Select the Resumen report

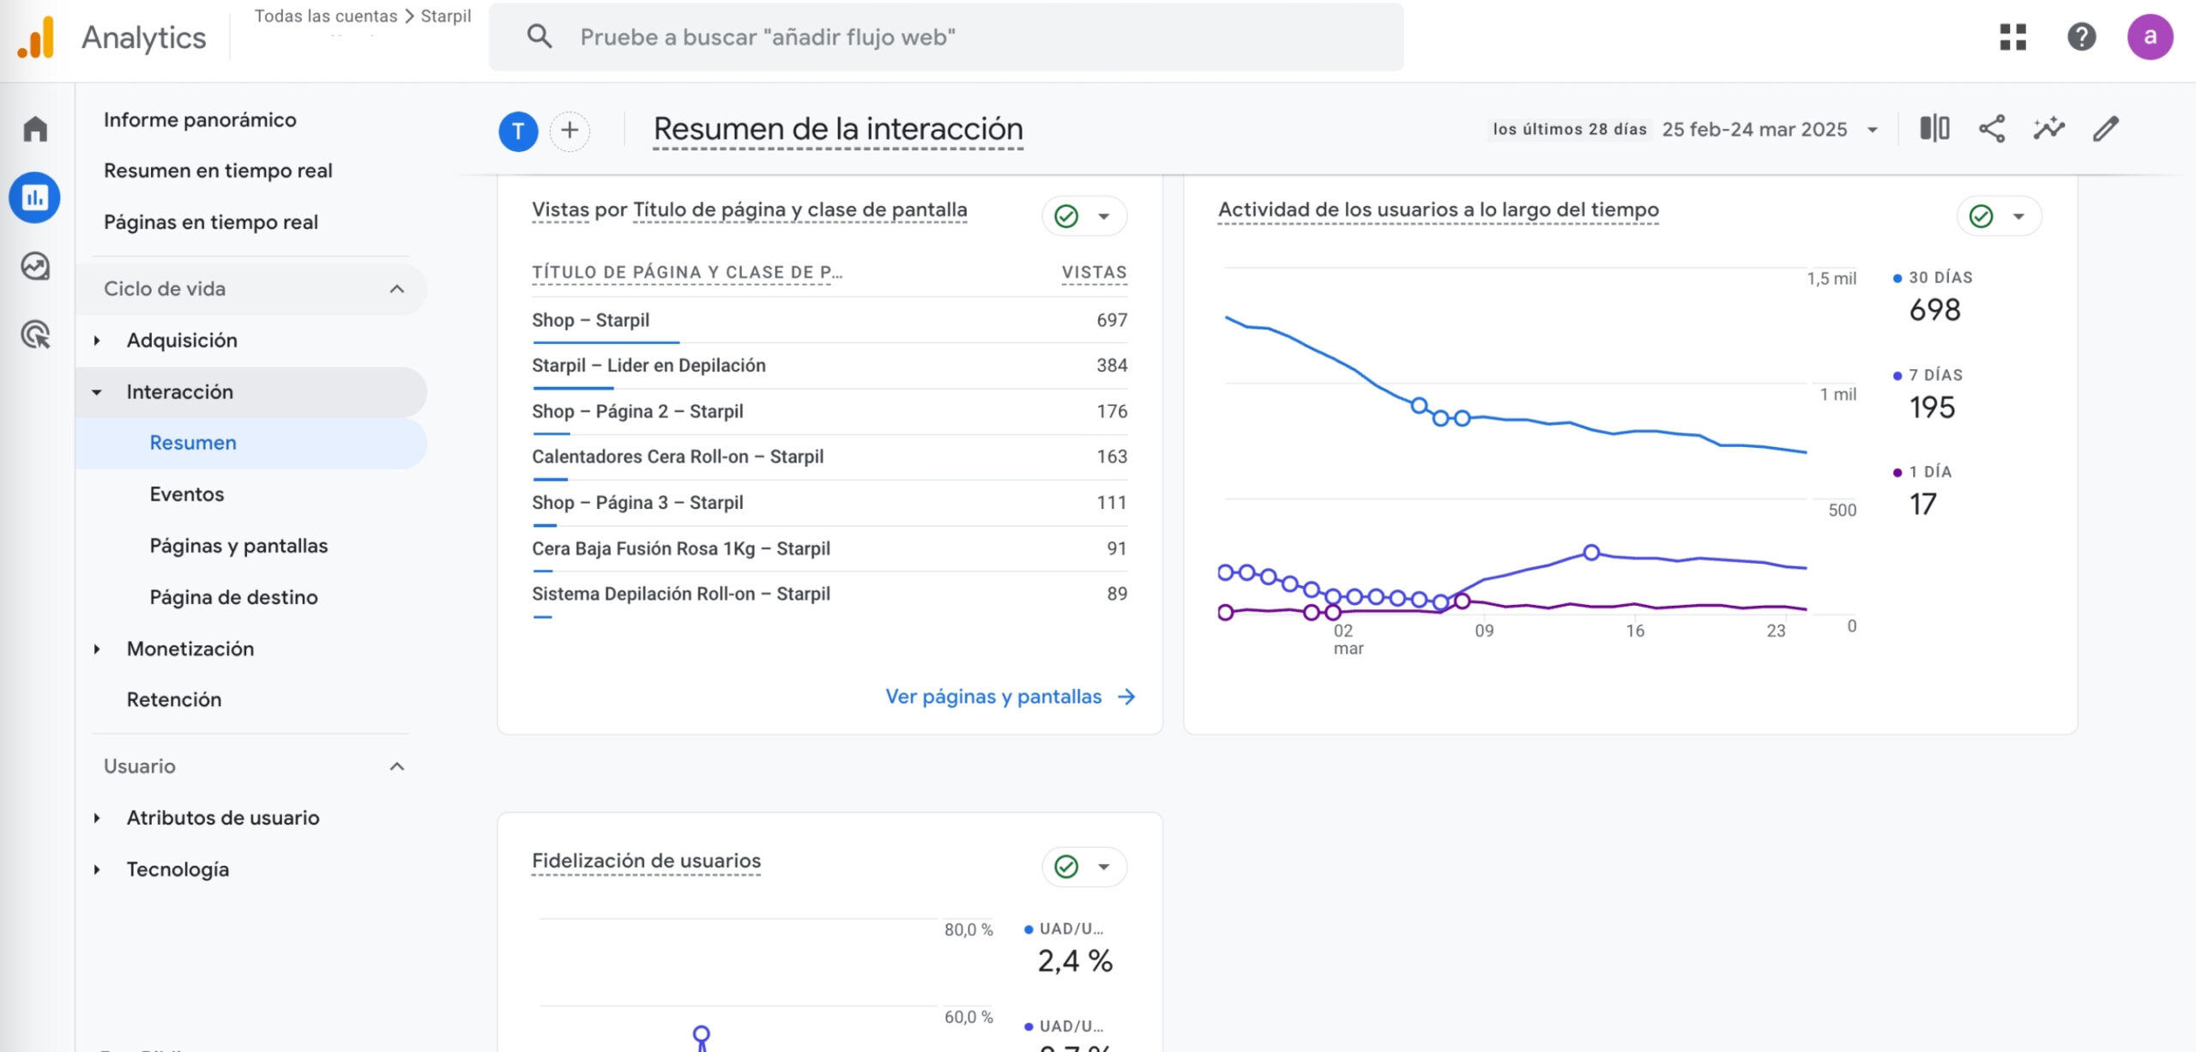click(x=251, y=443)
